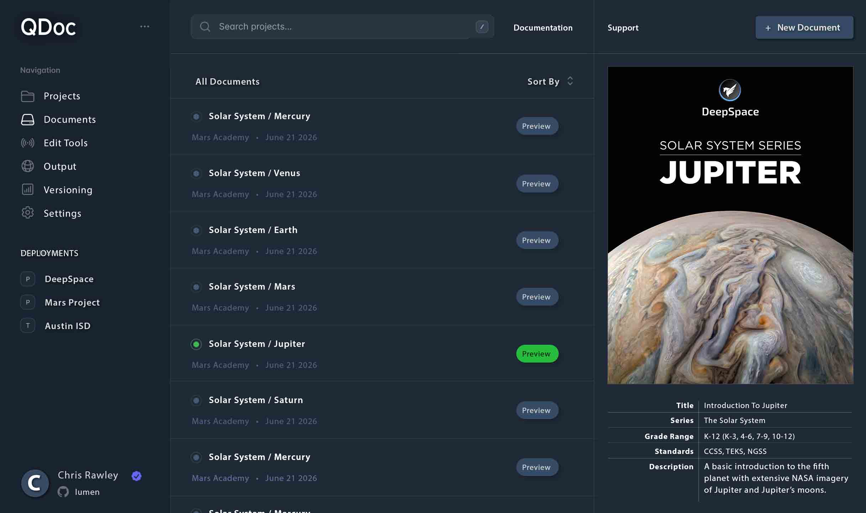Click the Versioning chart icon
866x513 pixels.
pyautogui.click(x=27, y=189)
